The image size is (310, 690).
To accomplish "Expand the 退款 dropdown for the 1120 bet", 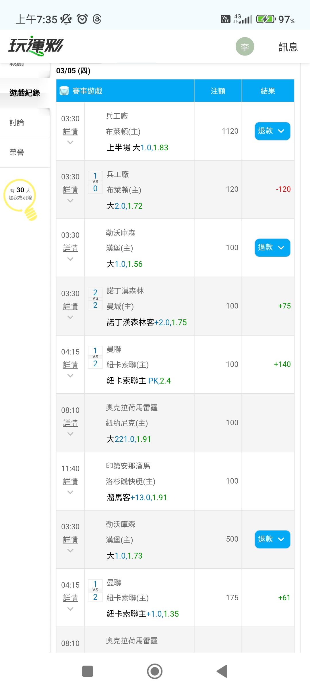I will pos(272,131).
